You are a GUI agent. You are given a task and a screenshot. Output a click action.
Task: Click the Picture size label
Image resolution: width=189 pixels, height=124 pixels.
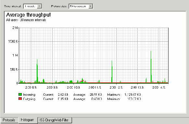pyautogui.click(x=59, y=6)
